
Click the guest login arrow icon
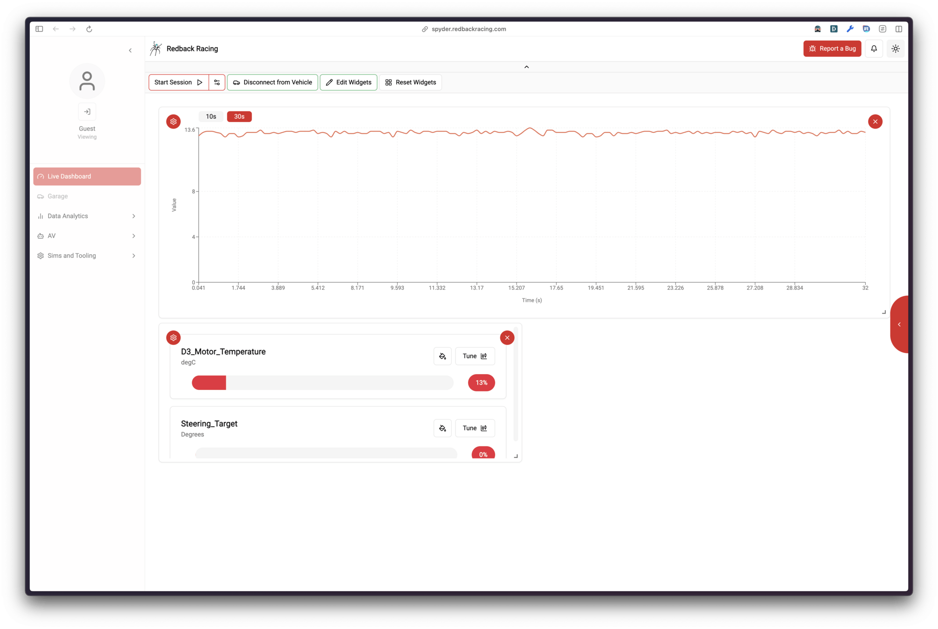tap(87, 112)
